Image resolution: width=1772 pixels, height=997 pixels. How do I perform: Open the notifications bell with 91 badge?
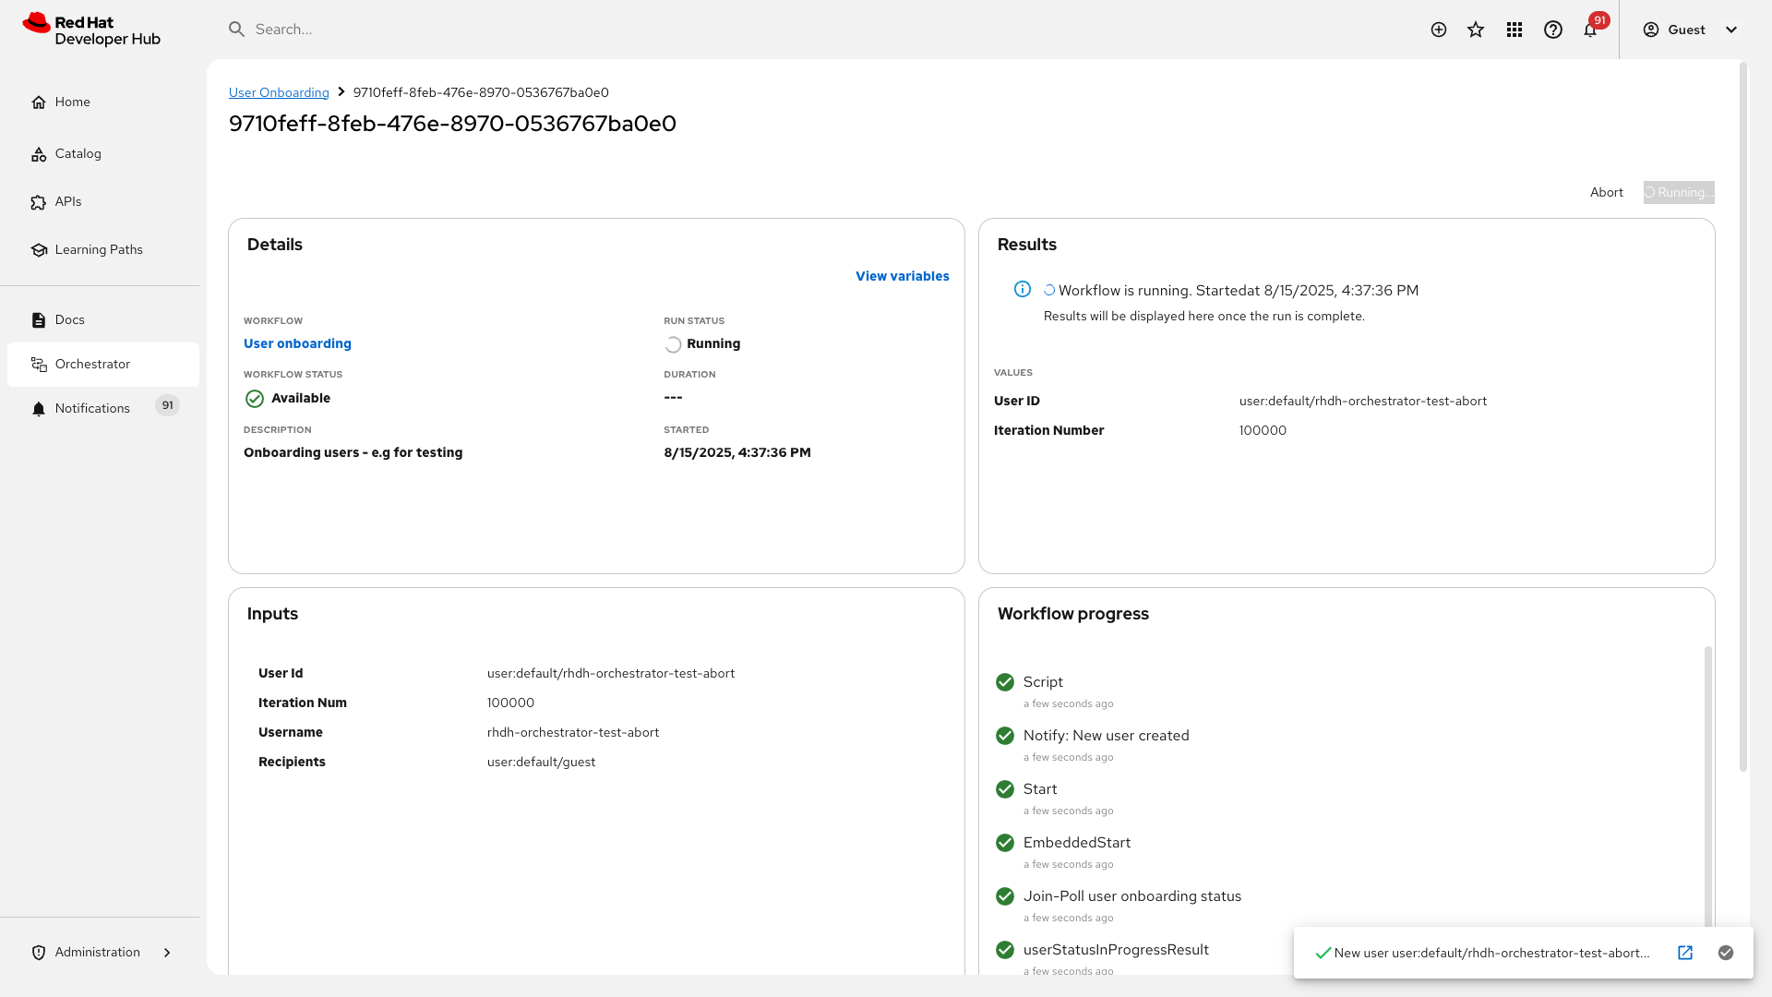1590,30
